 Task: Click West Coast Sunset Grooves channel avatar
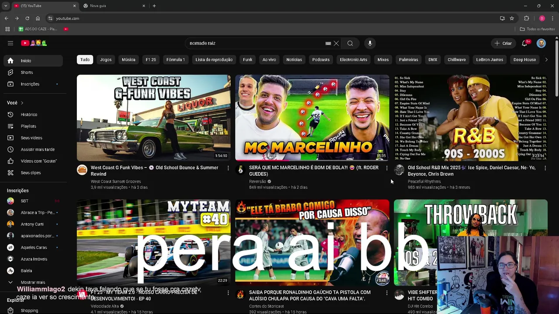coord(82,170)
